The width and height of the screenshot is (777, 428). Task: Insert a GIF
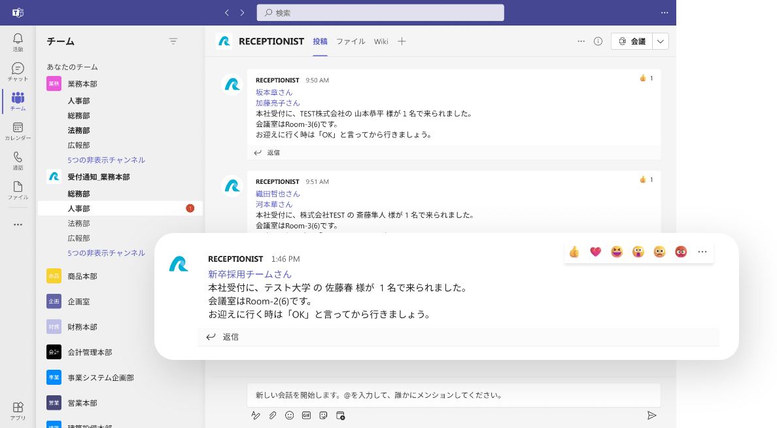coord(306,416)
